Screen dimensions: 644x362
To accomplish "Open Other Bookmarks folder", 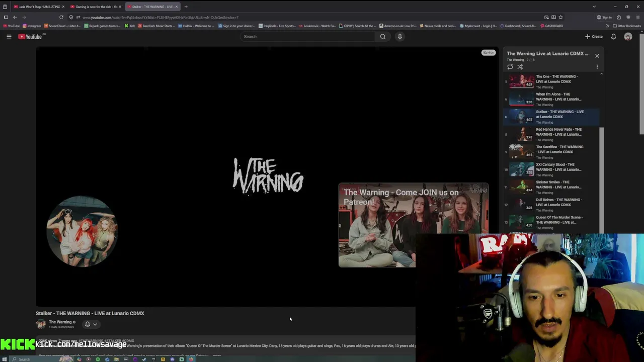I will (x=627, y=26).
